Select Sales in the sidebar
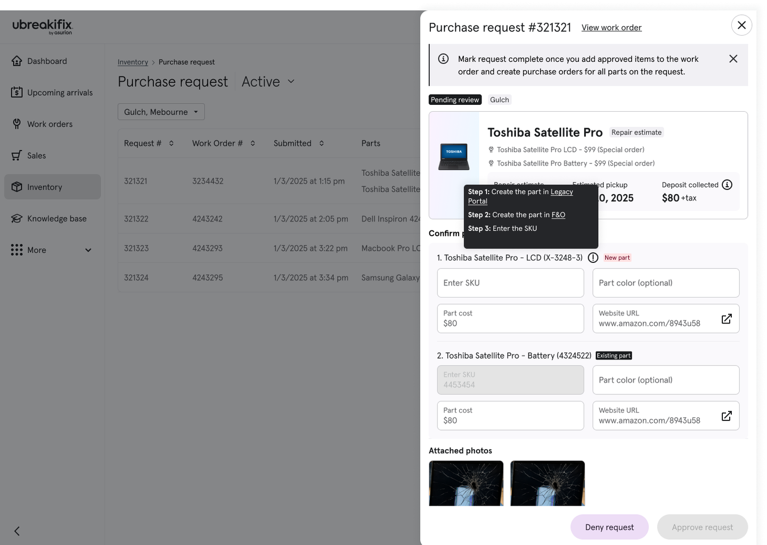 52,155
